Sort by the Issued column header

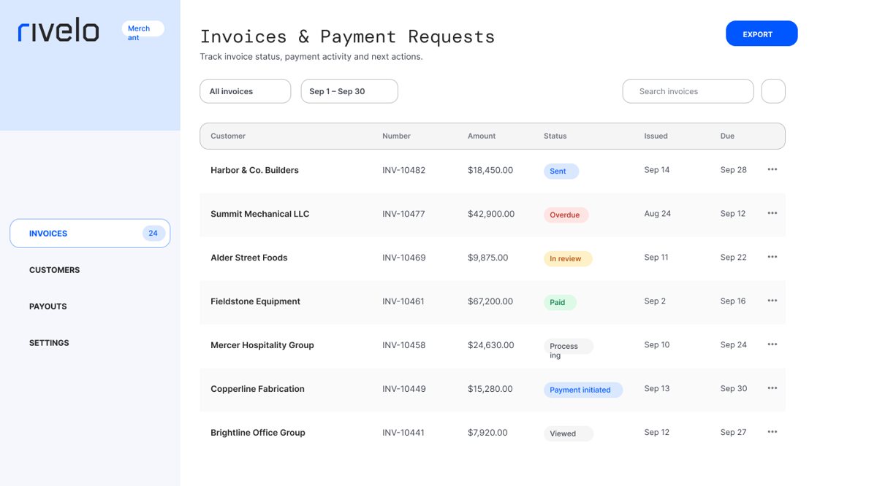(656, 136)
